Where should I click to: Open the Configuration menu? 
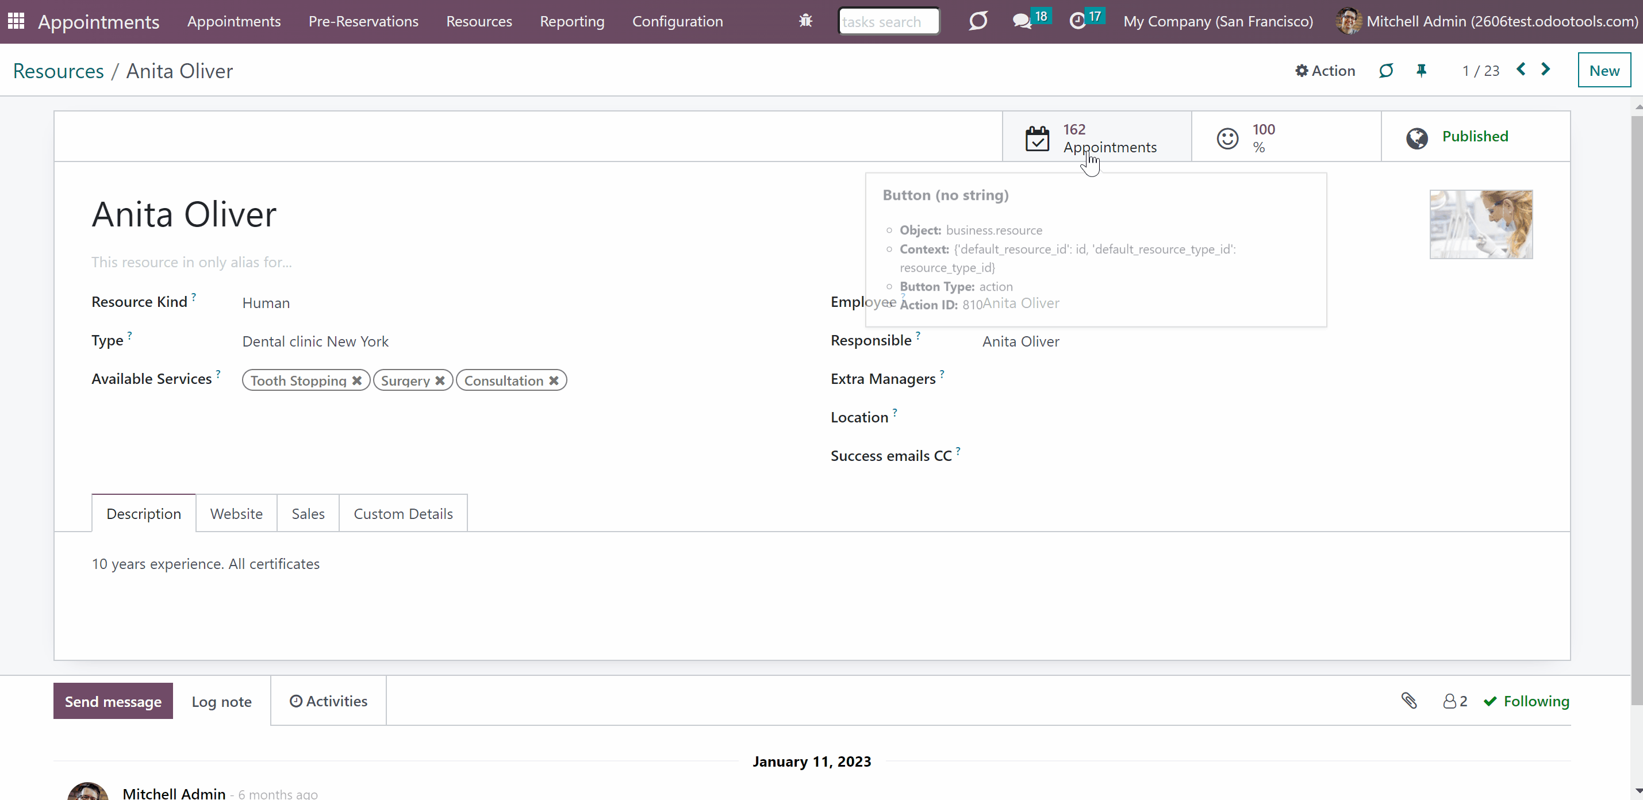[677, 21]
